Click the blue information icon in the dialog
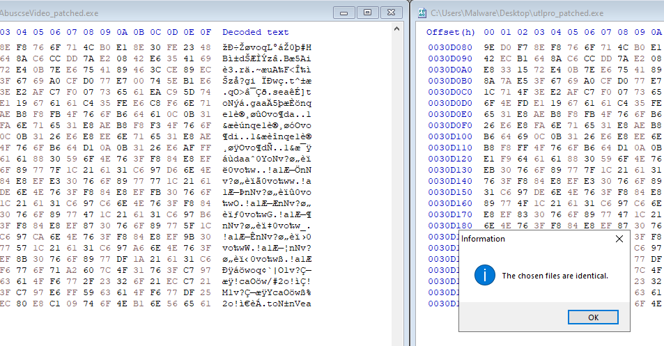This screenshot has width=664, height=346. coord(485,276)
